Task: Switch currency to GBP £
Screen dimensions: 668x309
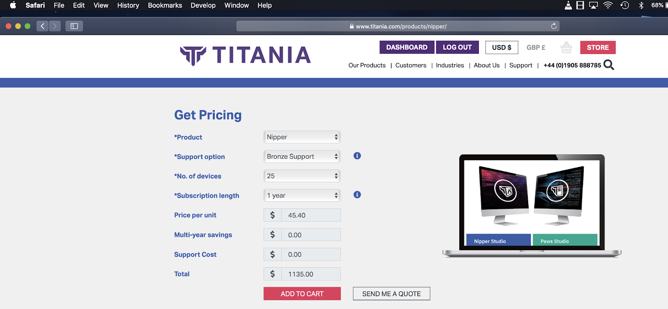Action: tap(536, 48)
